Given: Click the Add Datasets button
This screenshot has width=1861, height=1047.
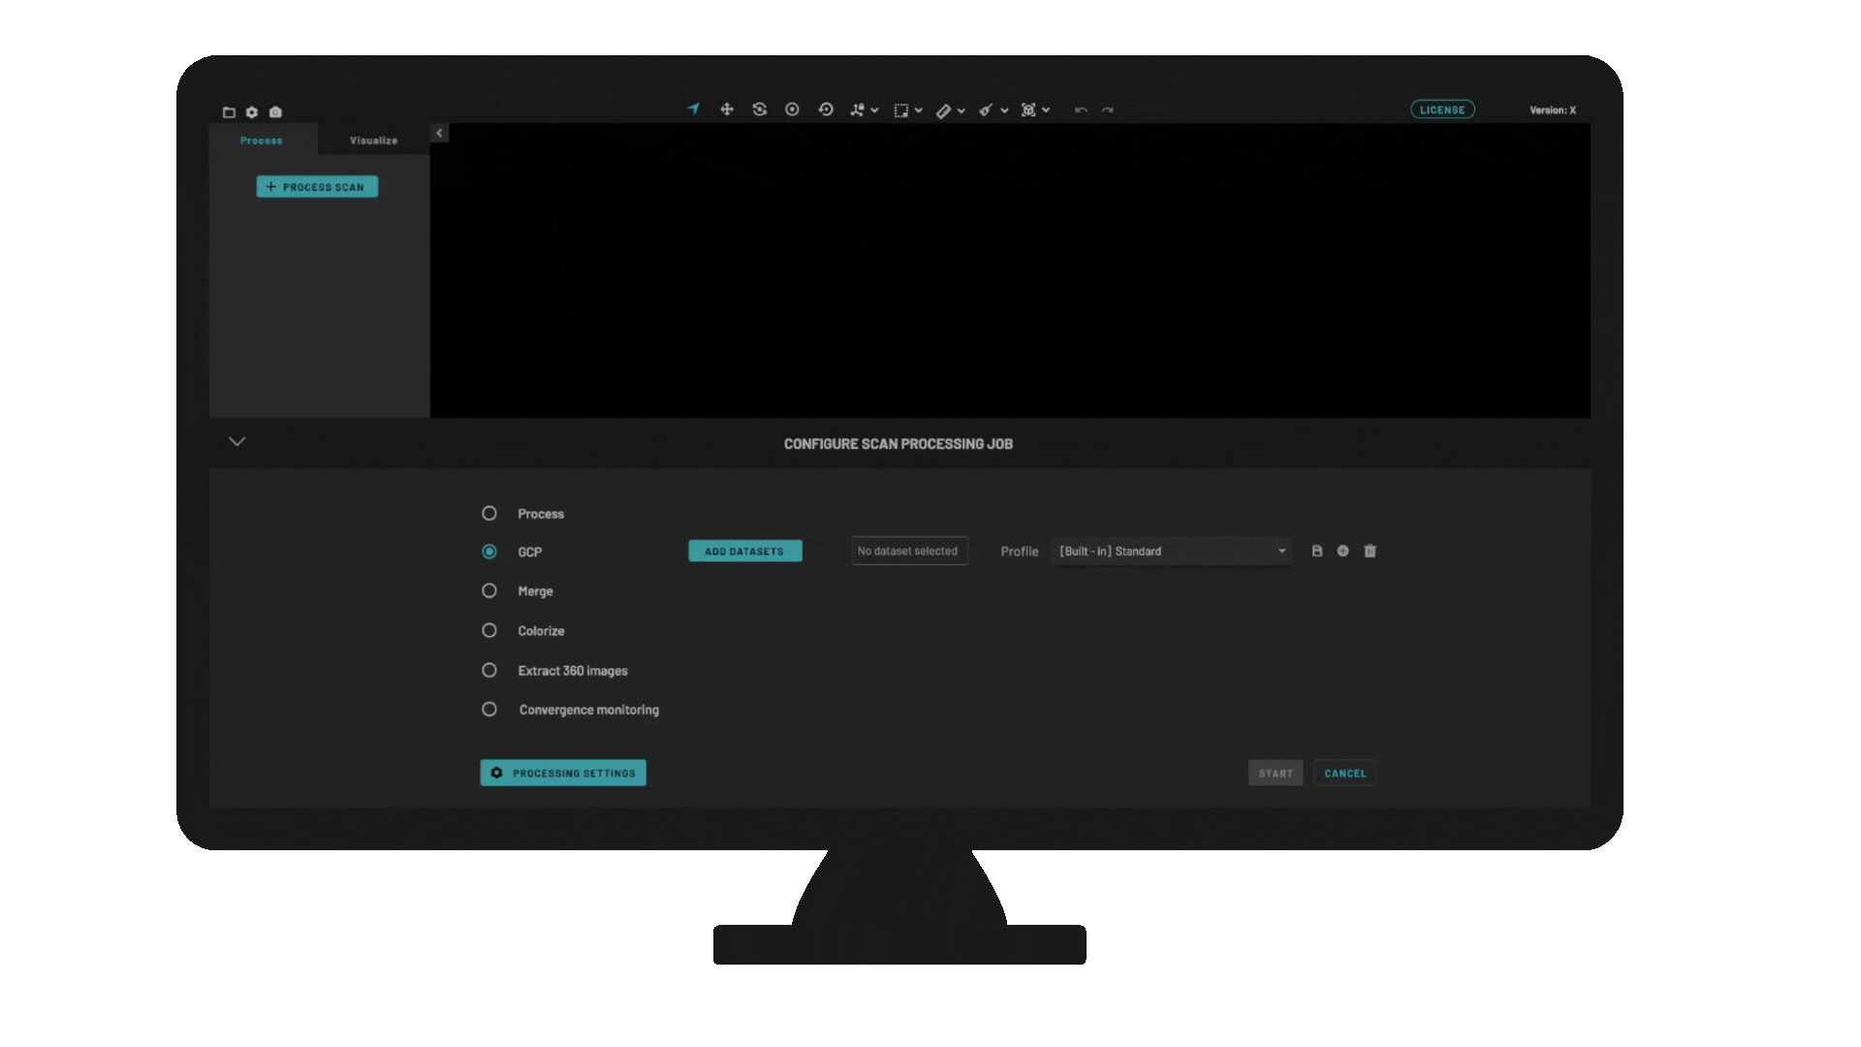Looking at the screenshot, I should (x=744, y=551).
